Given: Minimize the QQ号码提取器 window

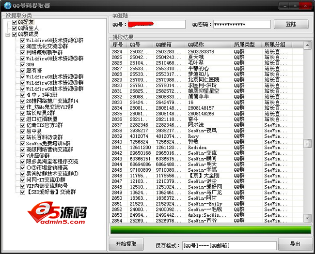Looking at the screenshot, I should coord(284,6).
